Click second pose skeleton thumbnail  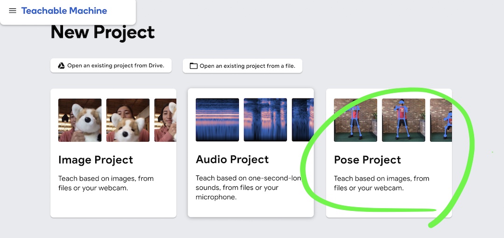(403, 120)
